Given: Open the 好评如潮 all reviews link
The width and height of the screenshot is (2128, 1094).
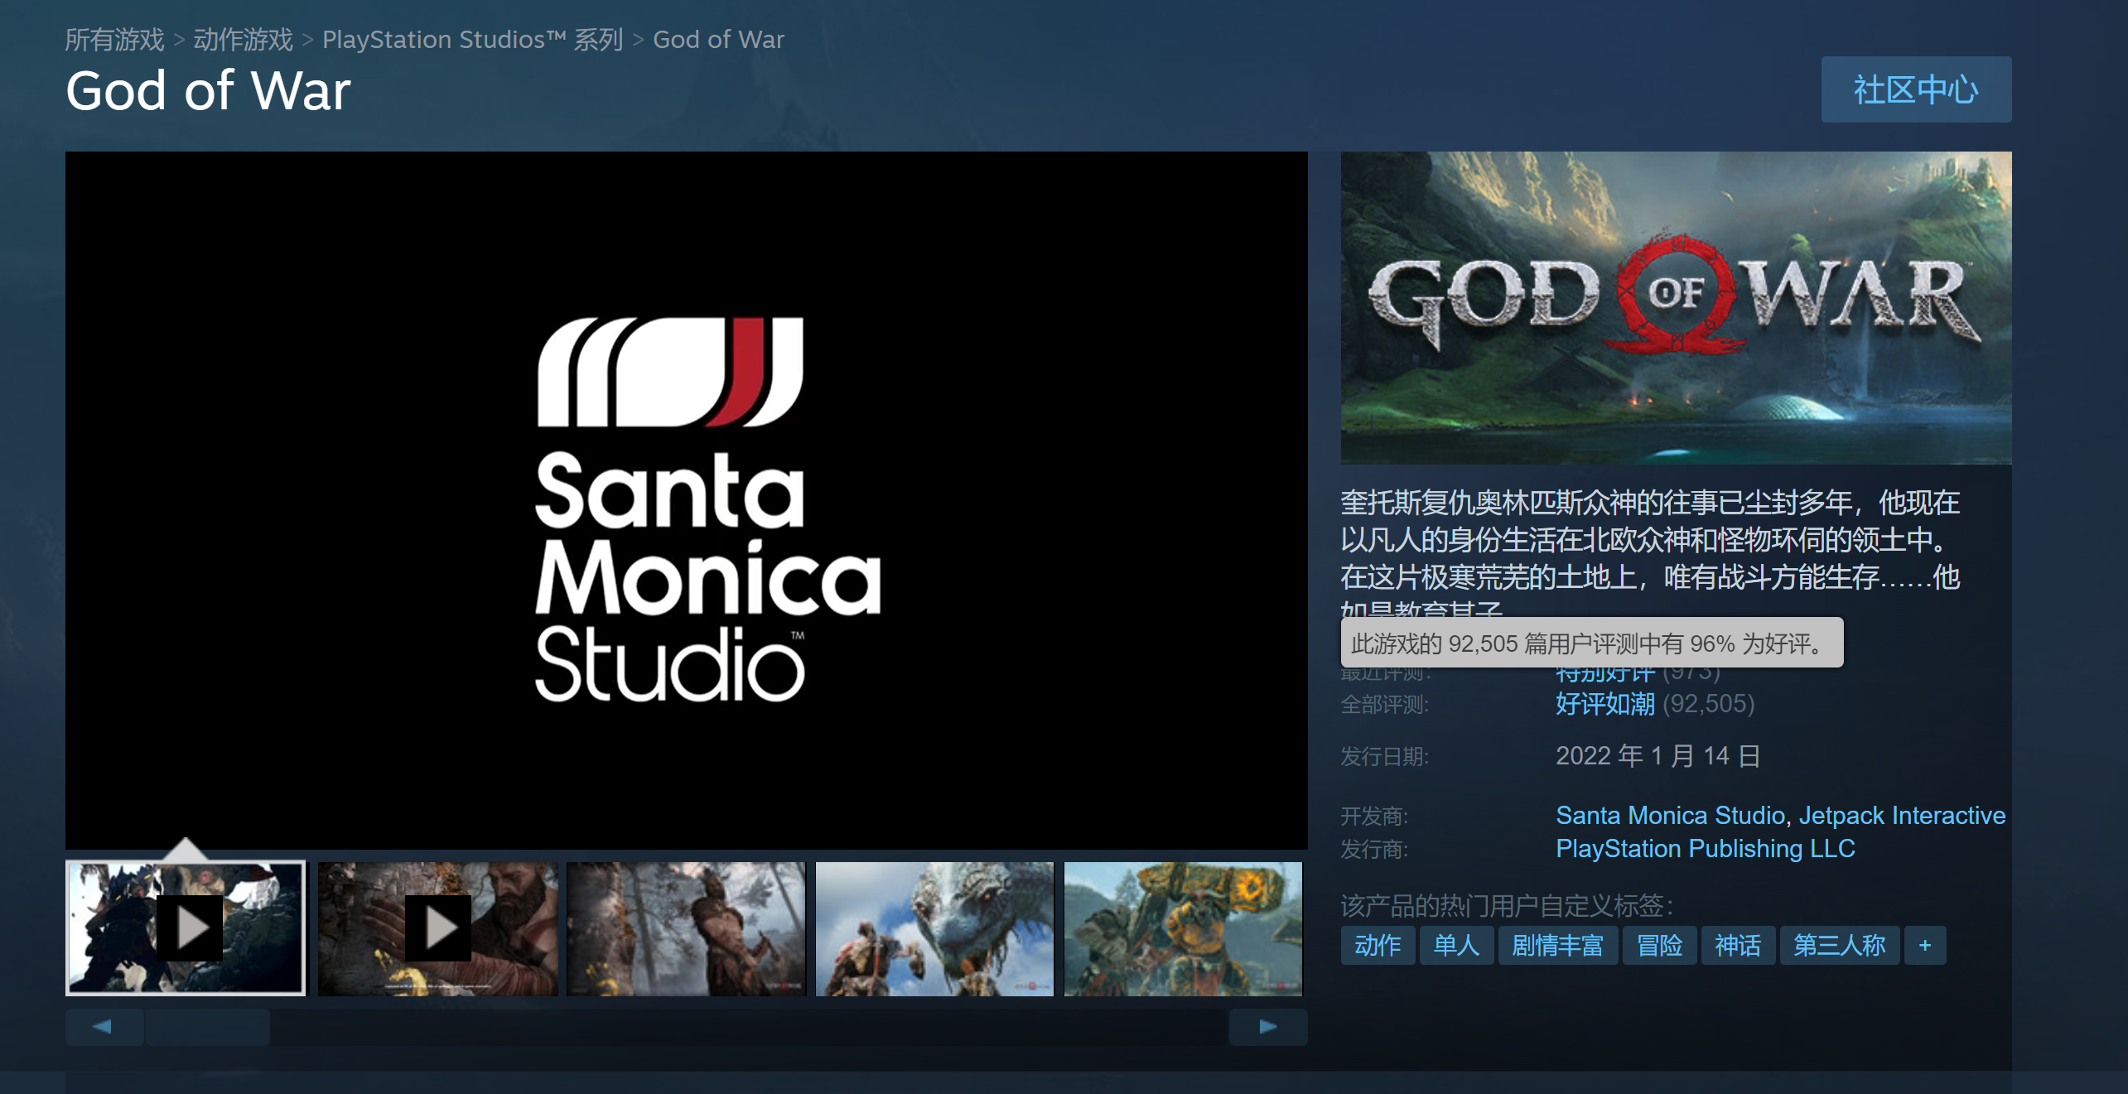Looking at the screenshot, I should (x=1604, y=704).
